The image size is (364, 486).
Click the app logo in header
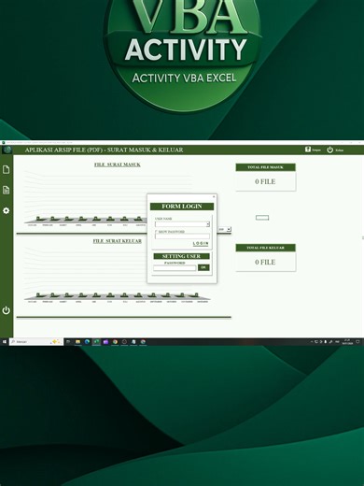point(7,150)
